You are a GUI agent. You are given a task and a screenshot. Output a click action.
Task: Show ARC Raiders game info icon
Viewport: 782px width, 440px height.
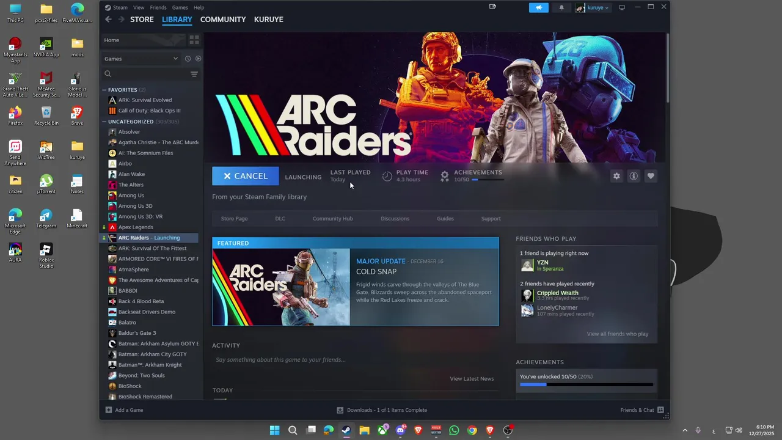click(x=634, y=176)
